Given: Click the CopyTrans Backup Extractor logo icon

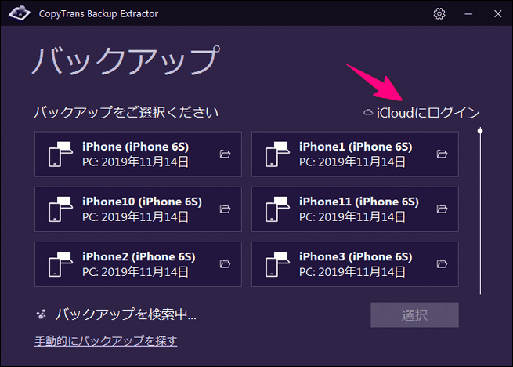Looking at the screenshot, I should pos(20,13).
